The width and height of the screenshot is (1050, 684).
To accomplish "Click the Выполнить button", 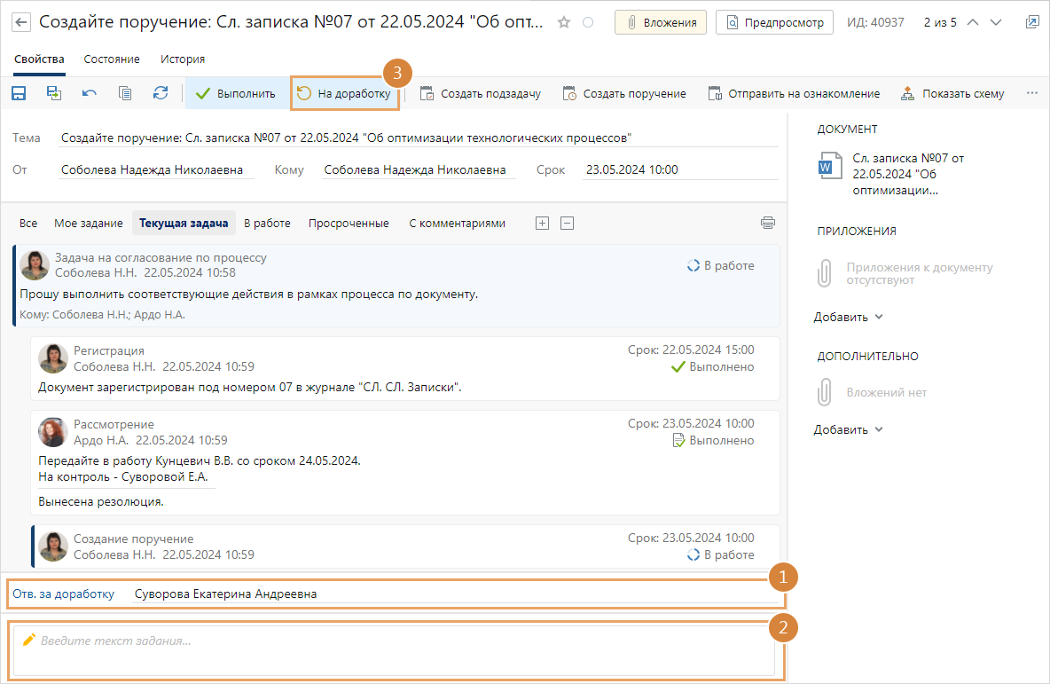I will [x=236, y=93].
